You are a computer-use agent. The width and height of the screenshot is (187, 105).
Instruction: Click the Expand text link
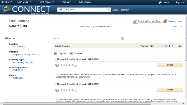(62, 53)
